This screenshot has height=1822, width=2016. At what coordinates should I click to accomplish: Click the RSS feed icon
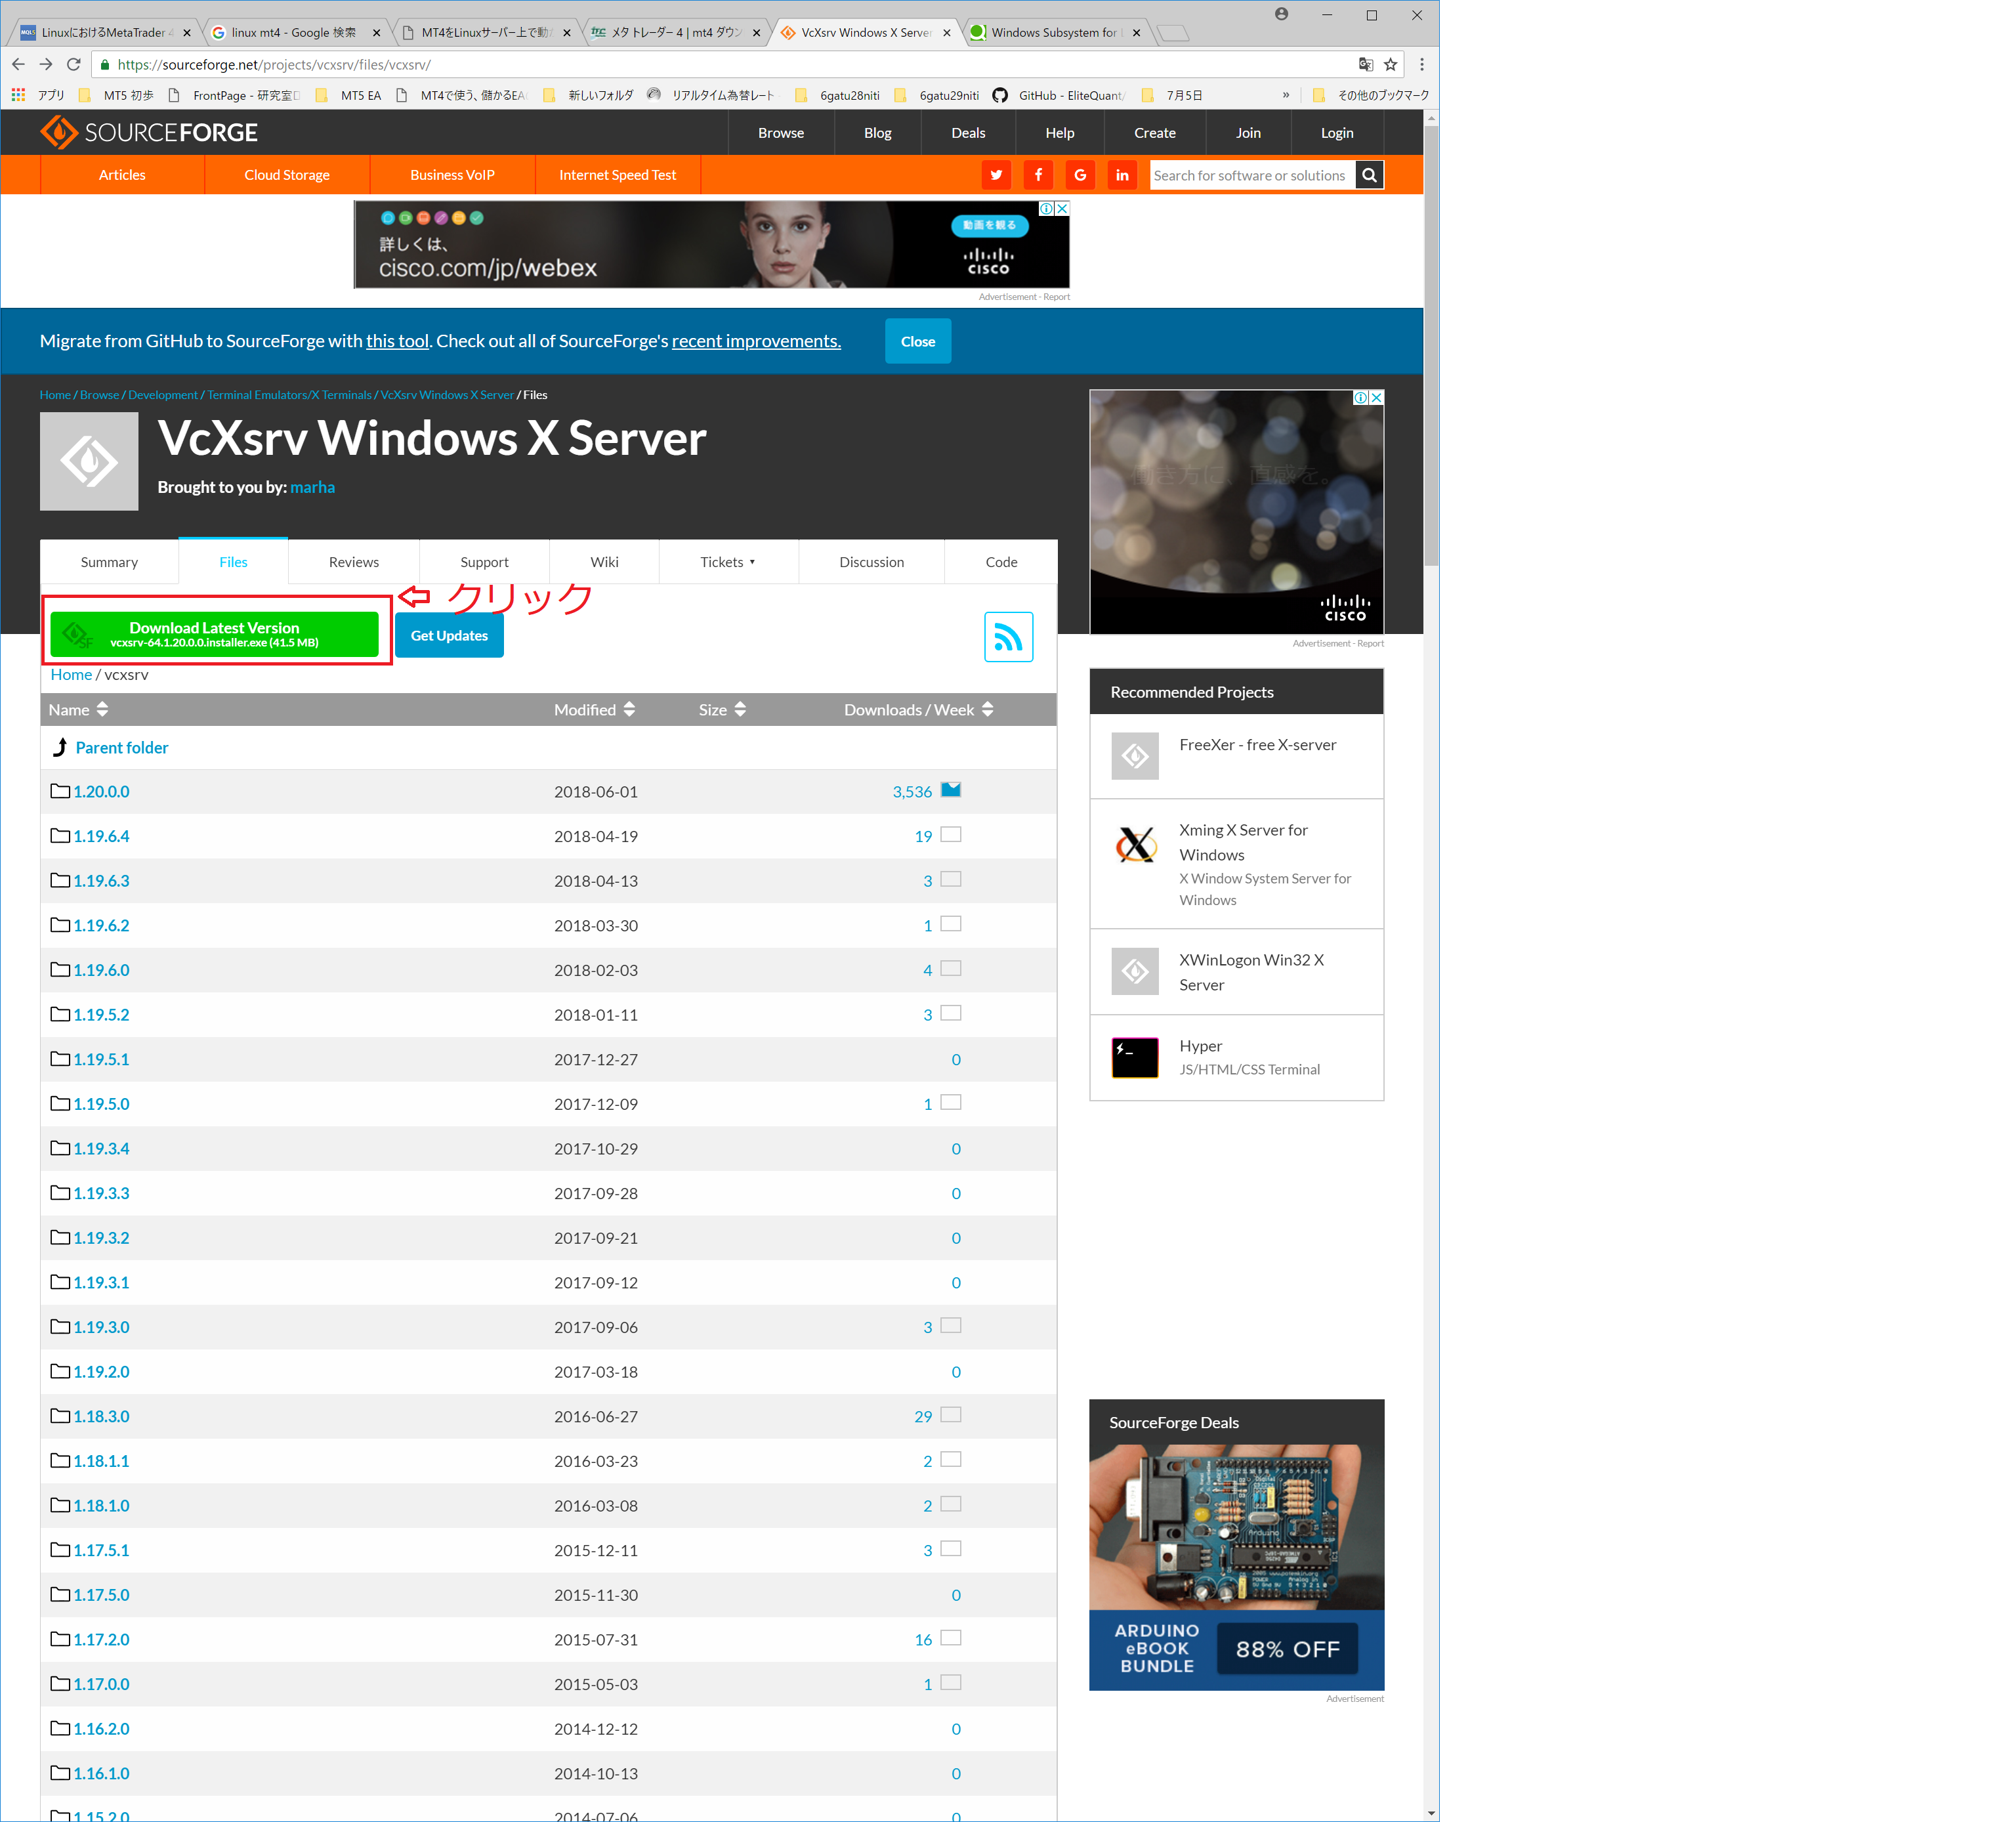tap(1008, 636)
